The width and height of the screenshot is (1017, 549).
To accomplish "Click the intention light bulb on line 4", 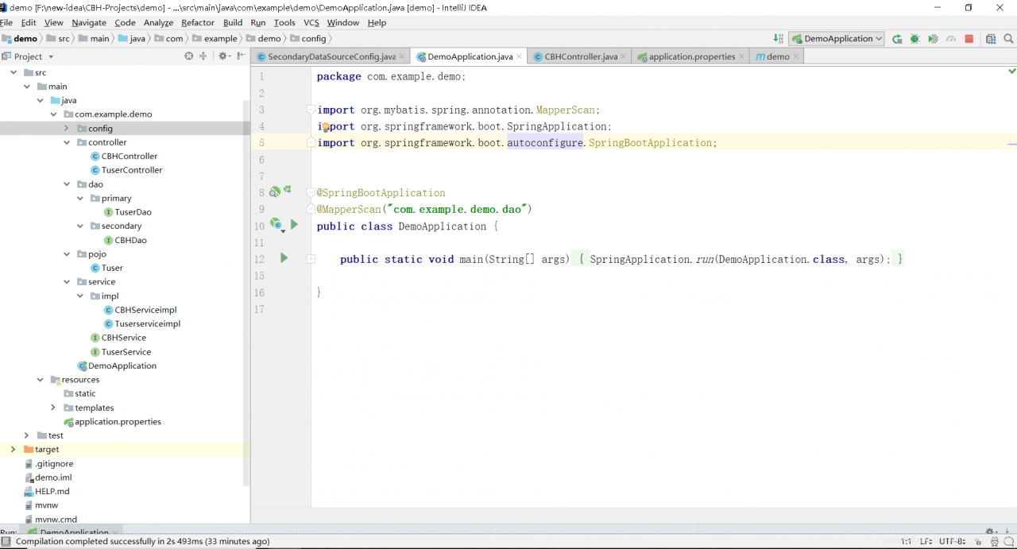I will pyautogui.click(x=325, y=127).
